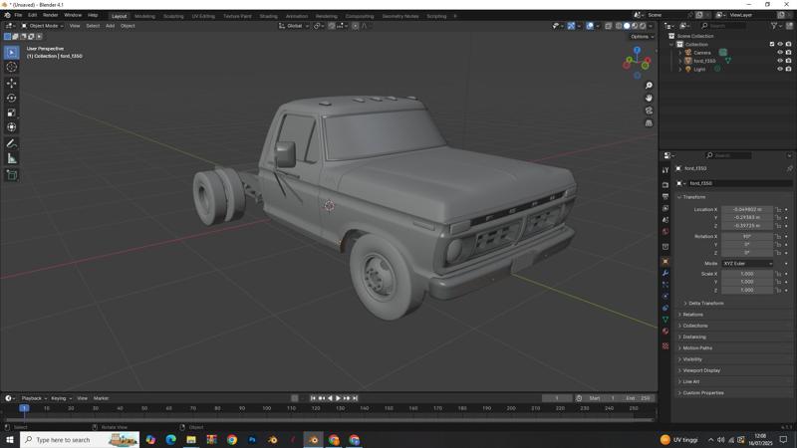Toggle Collection visibility eye icon
Screen dimensions: 797x448
pyautogui.click(x=780, y=44)
